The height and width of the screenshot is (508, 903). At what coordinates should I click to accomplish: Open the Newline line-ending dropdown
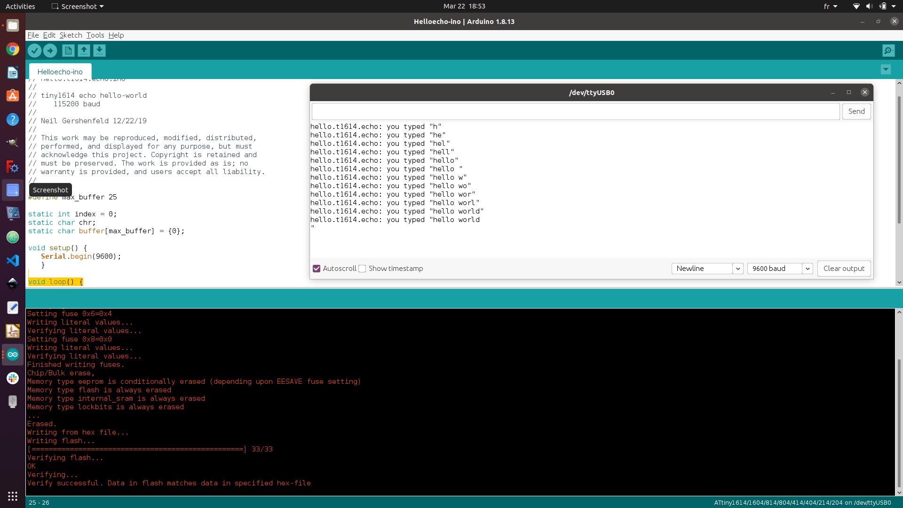pos(707,269)
